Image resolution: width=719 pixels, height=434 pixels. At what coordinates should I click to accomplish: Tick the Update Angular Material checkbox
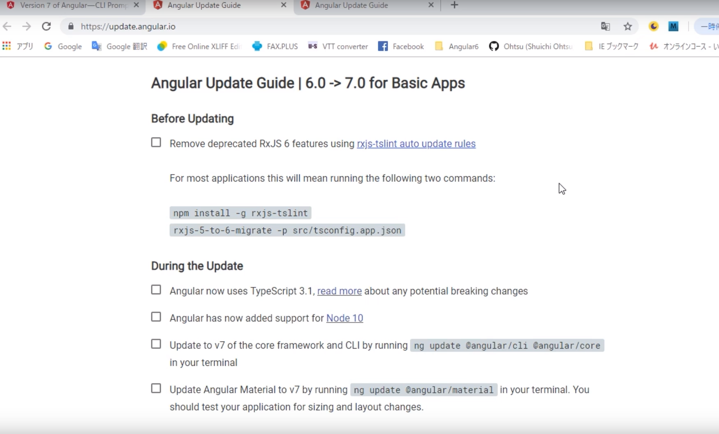click(156, 388)
